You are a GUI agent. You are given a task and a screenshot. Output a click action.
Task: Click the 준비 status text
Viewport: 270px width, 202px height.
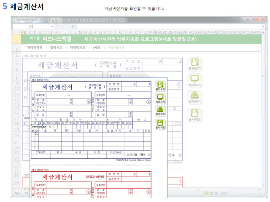[17, 194]
